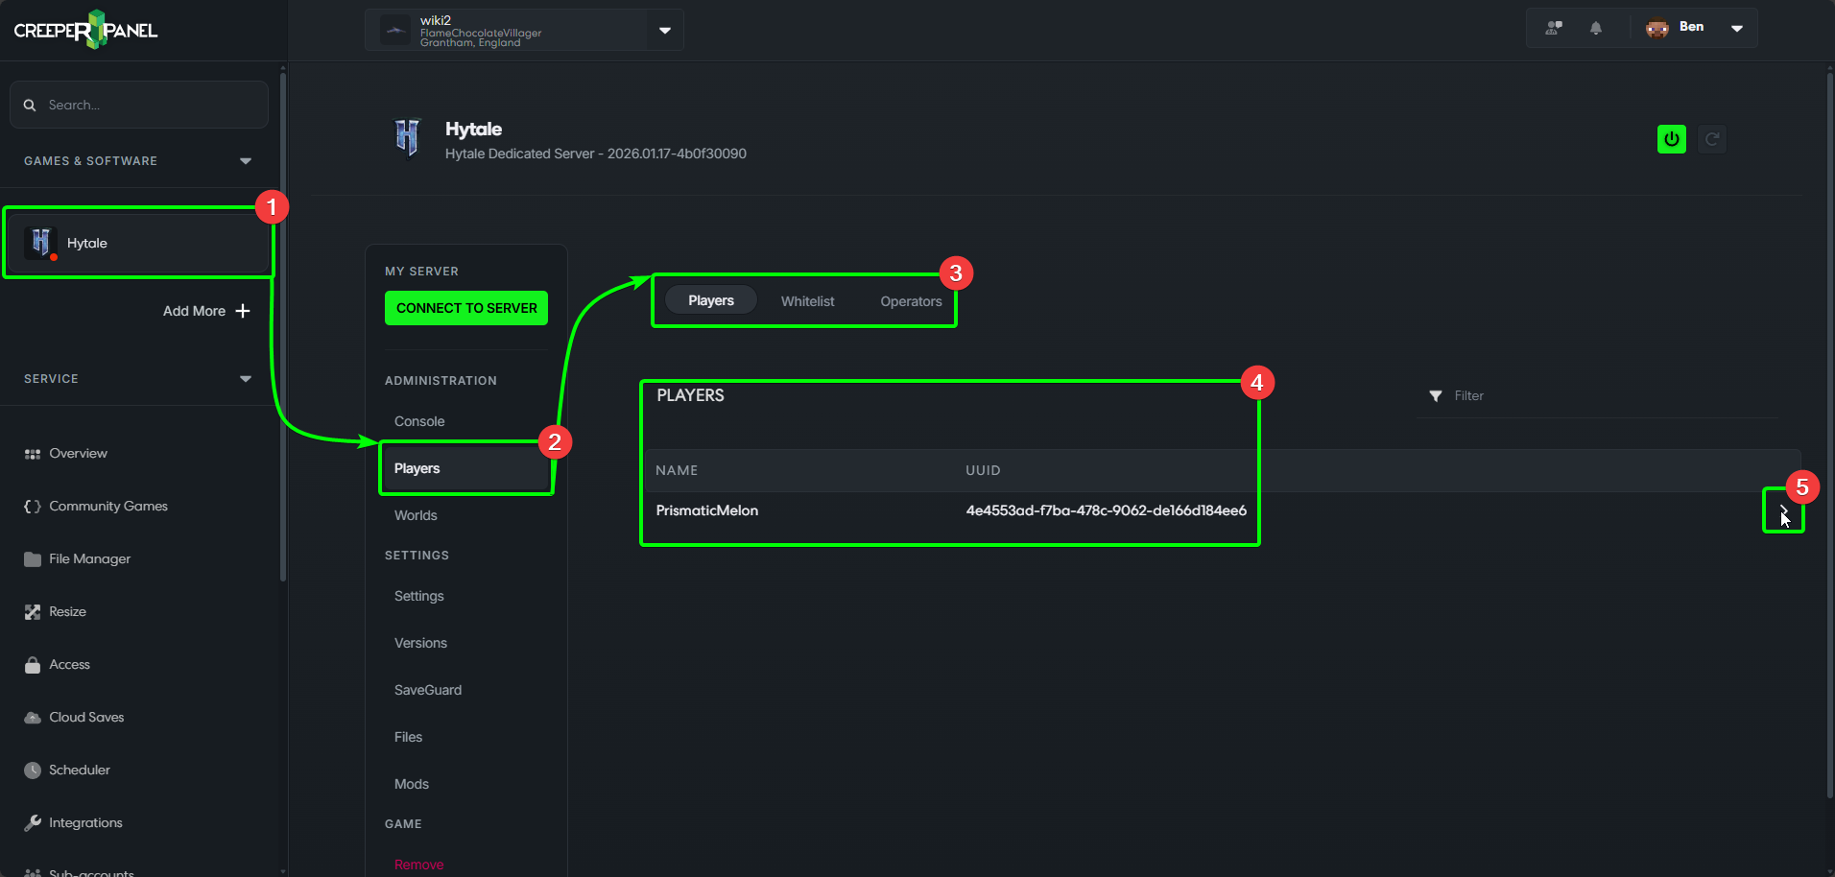Click the green server power button

click(x=1671, y=139)
